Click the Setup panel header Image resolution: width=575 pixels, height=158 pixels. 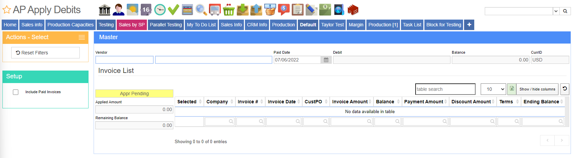tap(45, 77)
